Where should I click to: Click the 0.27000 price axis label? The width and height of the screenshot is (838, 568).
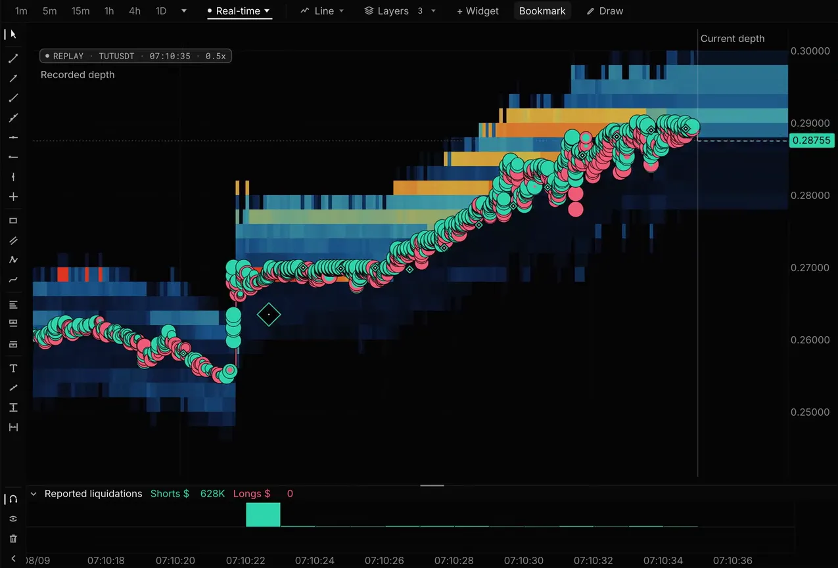(x=810, y=268)
